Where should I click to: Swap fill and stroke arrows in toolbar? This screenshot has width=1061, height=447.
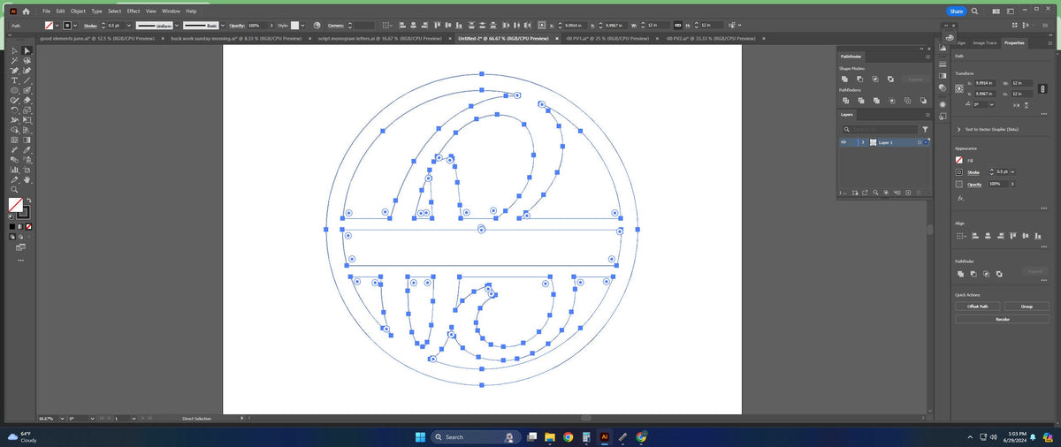pyautogui.click(x=29, y=199)
